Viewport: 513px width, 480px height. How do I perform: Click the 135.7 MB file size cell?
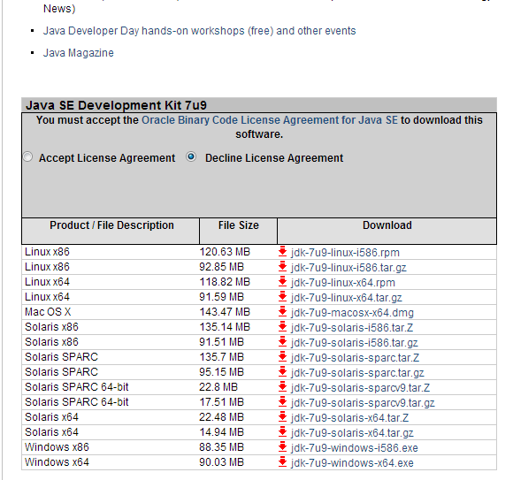point(221,357)
